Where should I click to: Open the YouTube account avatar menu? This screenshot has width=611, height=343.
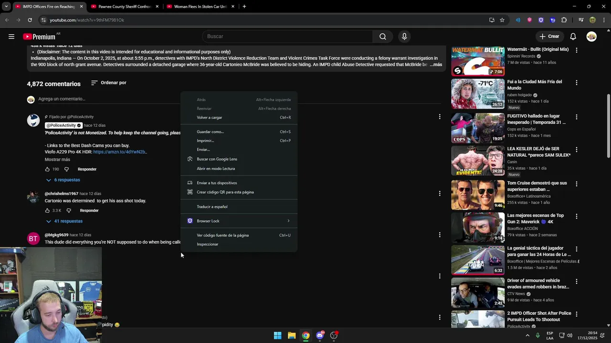pos(591,37)
